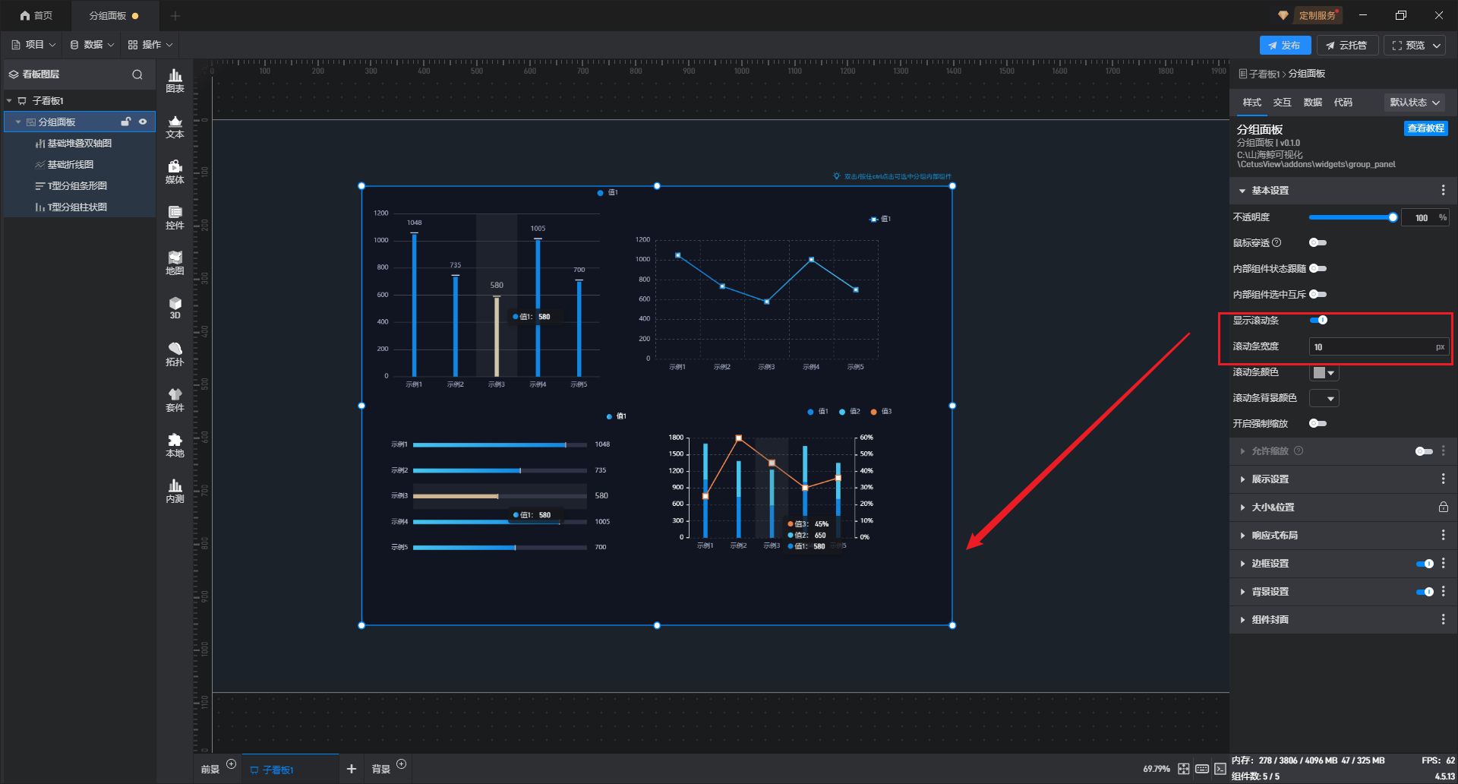
Task: Open the 拓扑 topology component panel
Action: (175, 354)
